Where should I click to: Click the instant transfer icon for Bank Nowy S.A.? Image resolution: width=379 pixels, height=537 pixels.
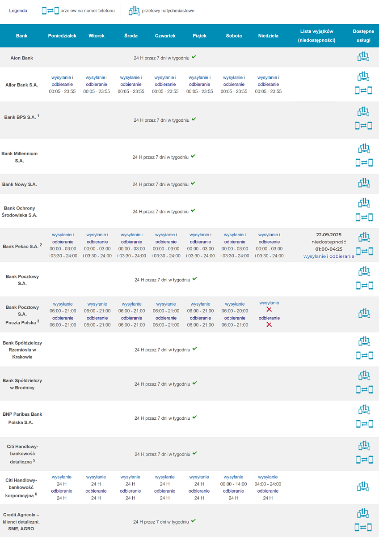pyautogui.click(x=364, y=183)
